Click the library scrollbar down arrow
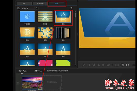Image resolution: width=137 pixels, height=91 pixels. tap(75, 65)
